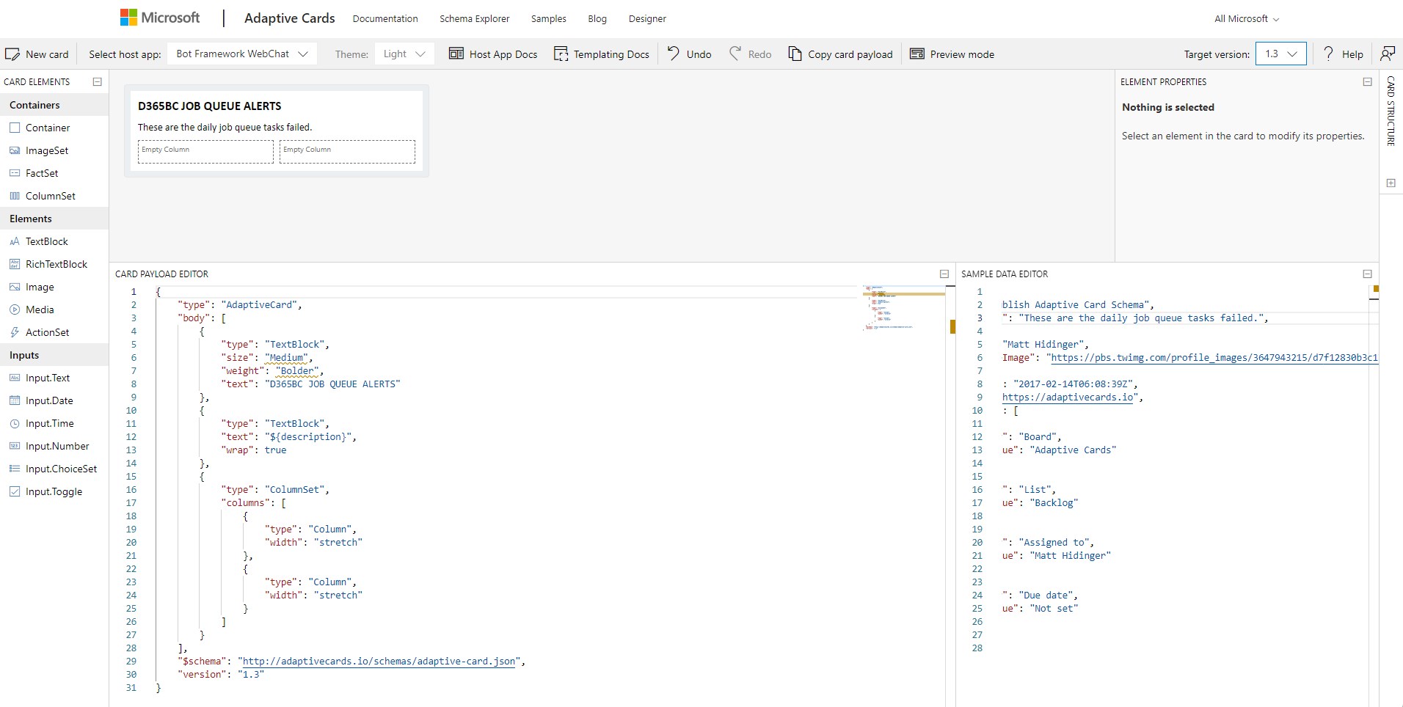This screenshot has height=707, width=1403.
Task: Click the adaptive-card.json schema link
Action: (x=379, y=662)
